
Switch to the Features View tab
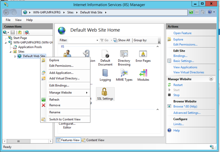click(x=68, y=140)
